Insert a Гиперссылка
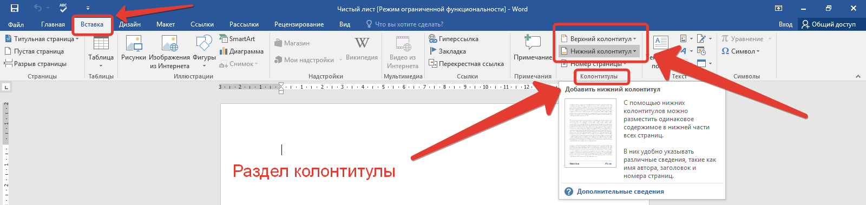866x205 pixels. 454,39
